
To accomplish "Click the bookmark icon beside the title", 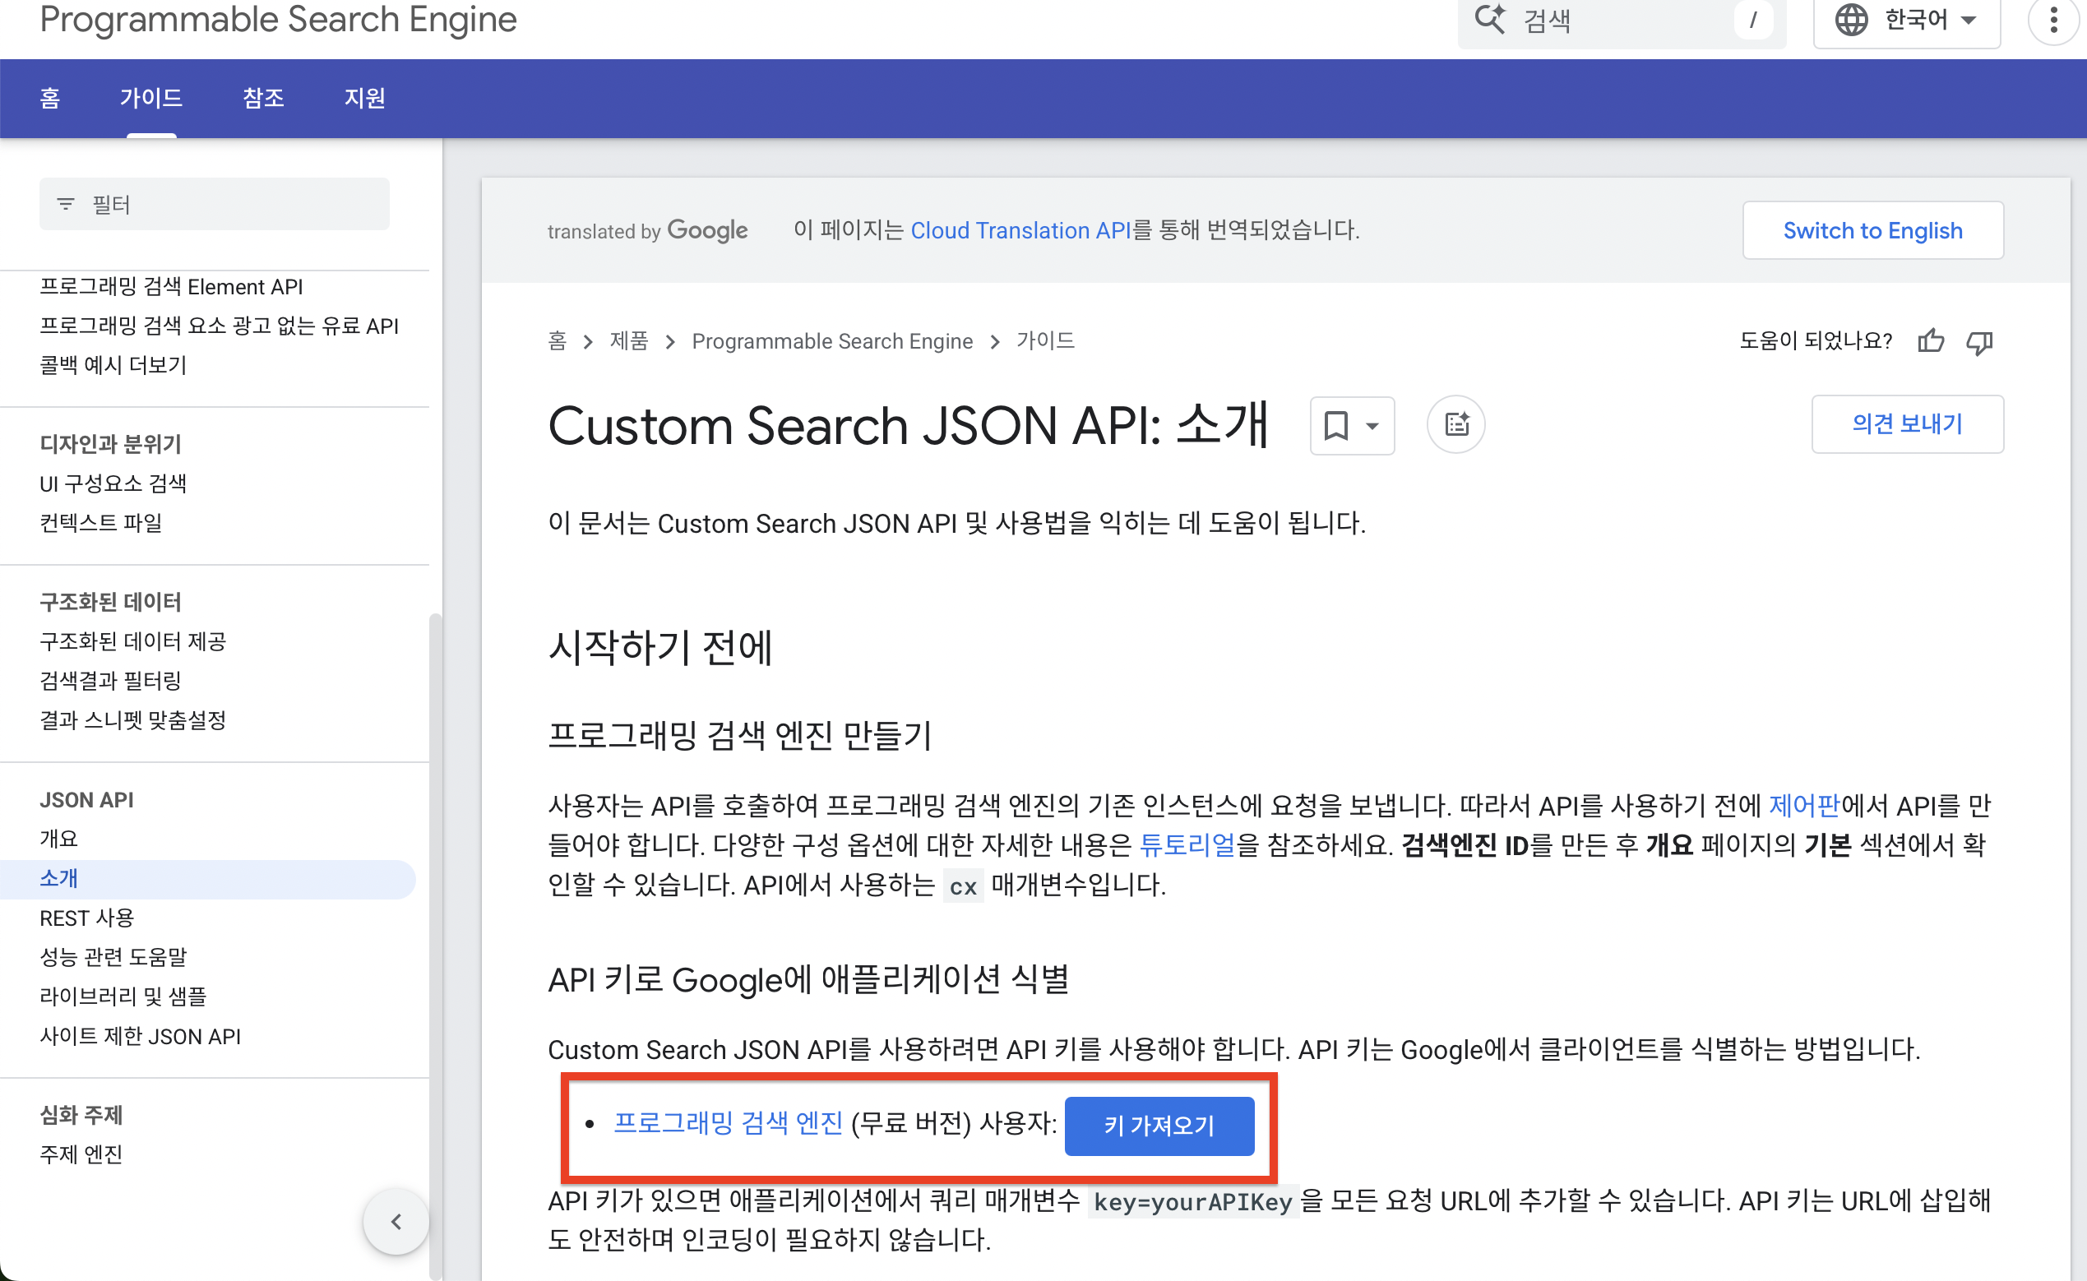I will (x=1336, y=425).
